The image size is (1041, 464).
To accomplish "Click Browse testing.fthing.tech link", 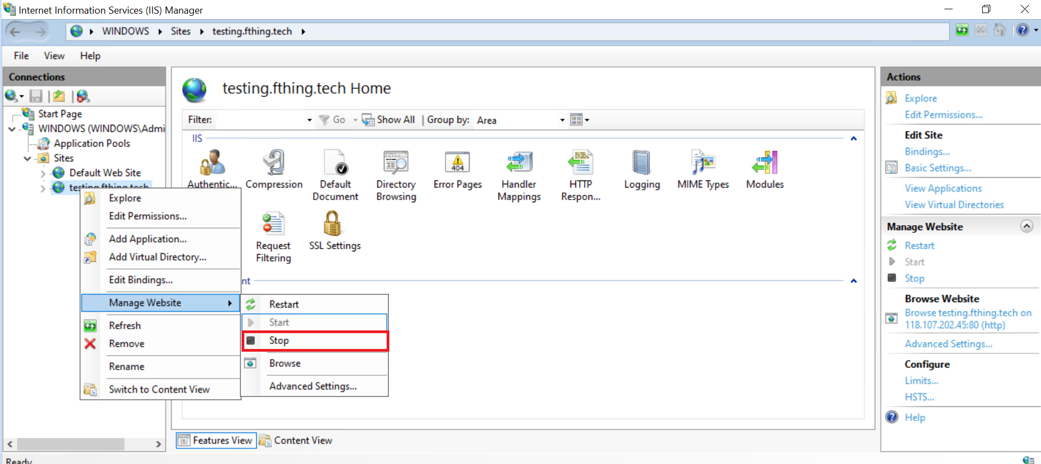I will point(968,319).
